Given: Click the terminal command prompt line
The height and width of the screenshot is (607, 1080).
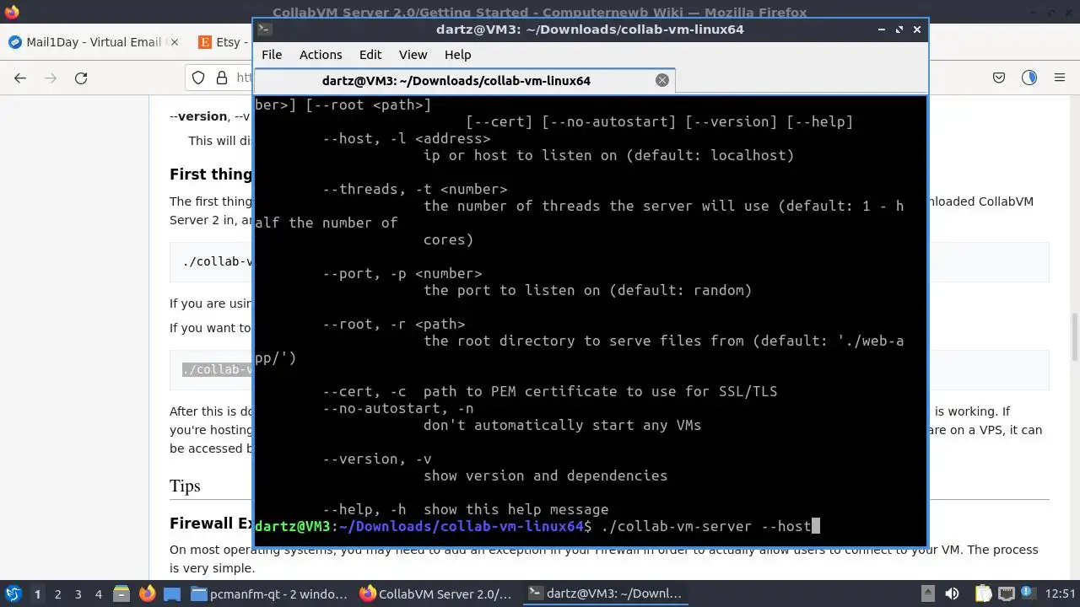Looking at the screenshot, I should click(x=537, y=526).
